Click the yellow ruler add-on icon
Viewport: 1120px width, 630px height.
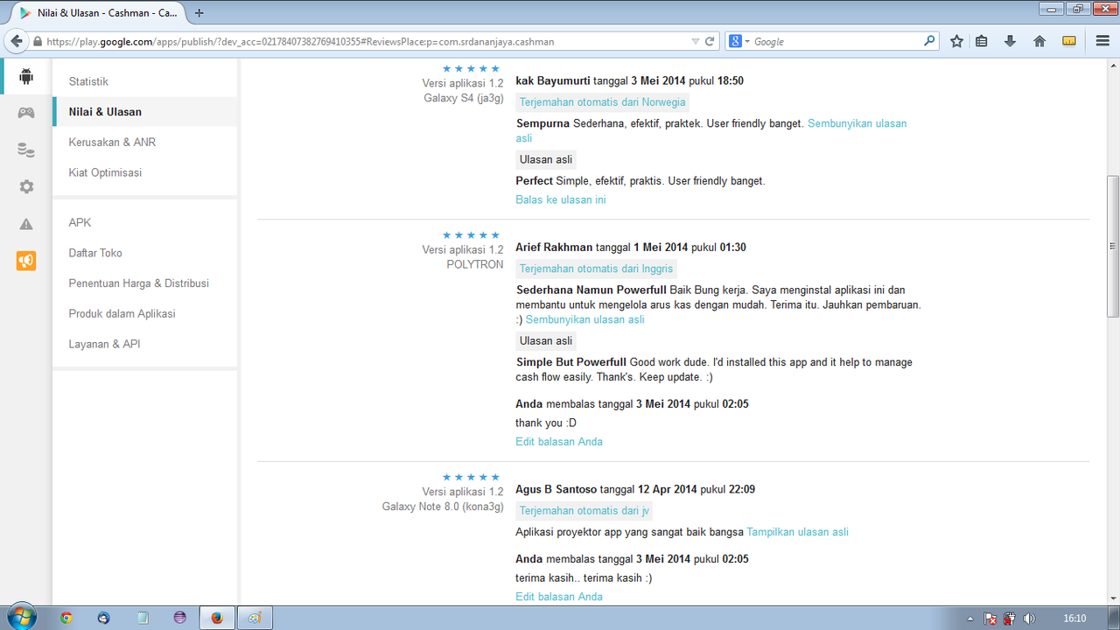click(1068, 41)
